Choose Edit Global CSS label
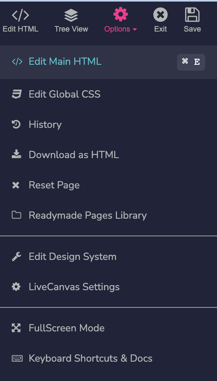 [64, 94]
